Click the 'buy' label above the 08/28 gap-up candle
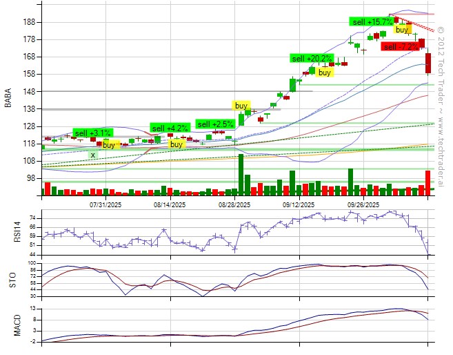Screen dimensions: 453x355 [241, 105]
